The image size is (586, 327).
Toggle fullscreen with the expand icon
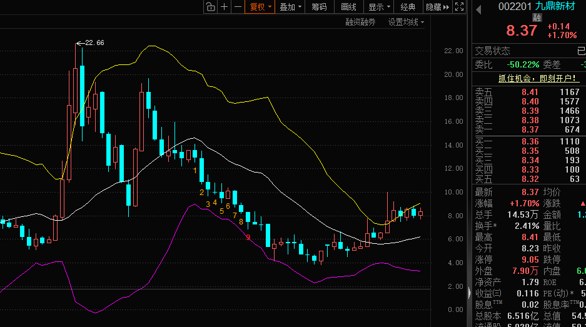point(459,7)
